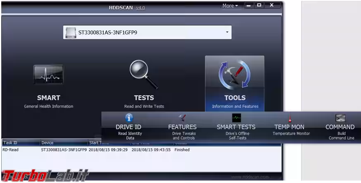Select the TOOLS hammer and screwdriver icon
This screenshot has height=183, width=361.
click(x=235, y=75)
